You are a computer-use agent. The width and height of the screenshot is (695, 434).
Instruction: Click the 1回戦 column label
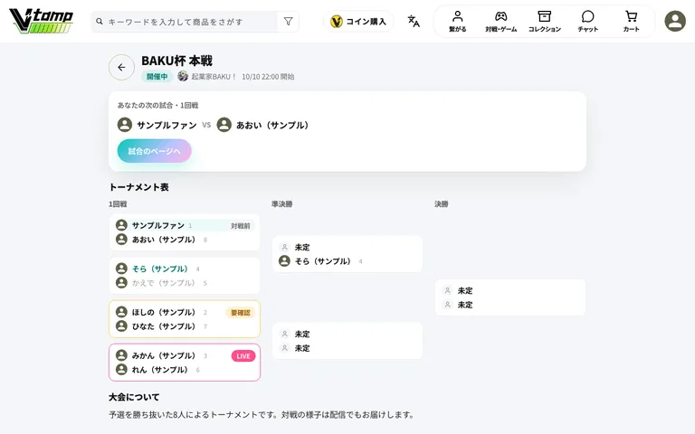coord(118,204)
